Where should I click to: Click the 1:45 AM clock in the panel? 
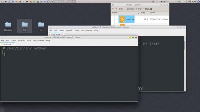tap(191, 2)
